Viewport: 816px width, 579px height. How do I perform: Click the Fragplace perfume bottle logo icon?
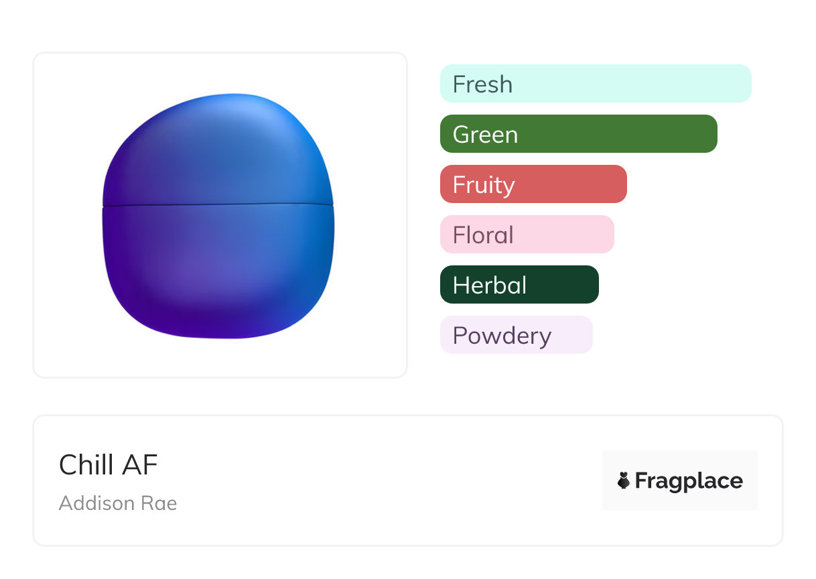(x=624, y=480)
